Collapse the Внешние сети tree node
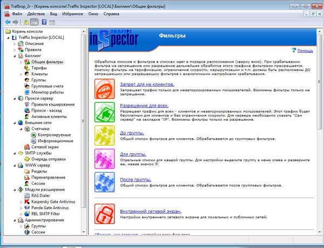Viewport: 324px width, 248px height. (15, 123)
